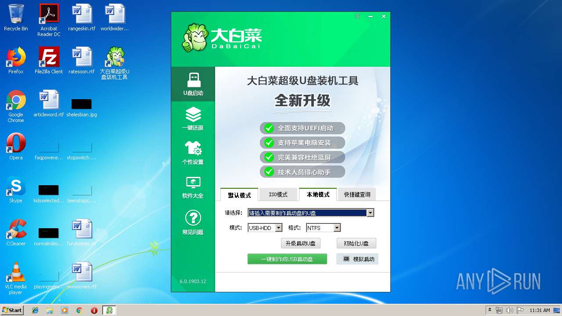Open the volume control tray icon

[x=510, y=310]
